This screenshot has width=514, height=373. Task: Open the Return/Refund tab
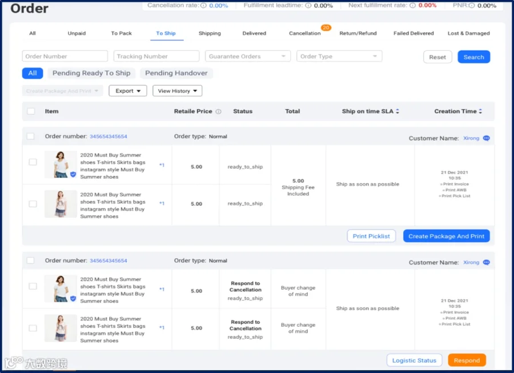tap(358, 33)
